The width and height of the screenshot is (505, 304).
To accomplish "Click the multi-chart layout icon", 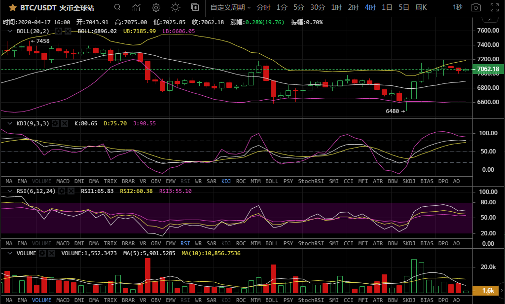I will coord(195,7).
